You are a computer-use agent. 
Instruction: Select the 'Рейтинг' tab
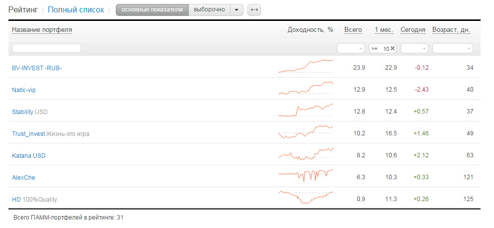point(22,10)
